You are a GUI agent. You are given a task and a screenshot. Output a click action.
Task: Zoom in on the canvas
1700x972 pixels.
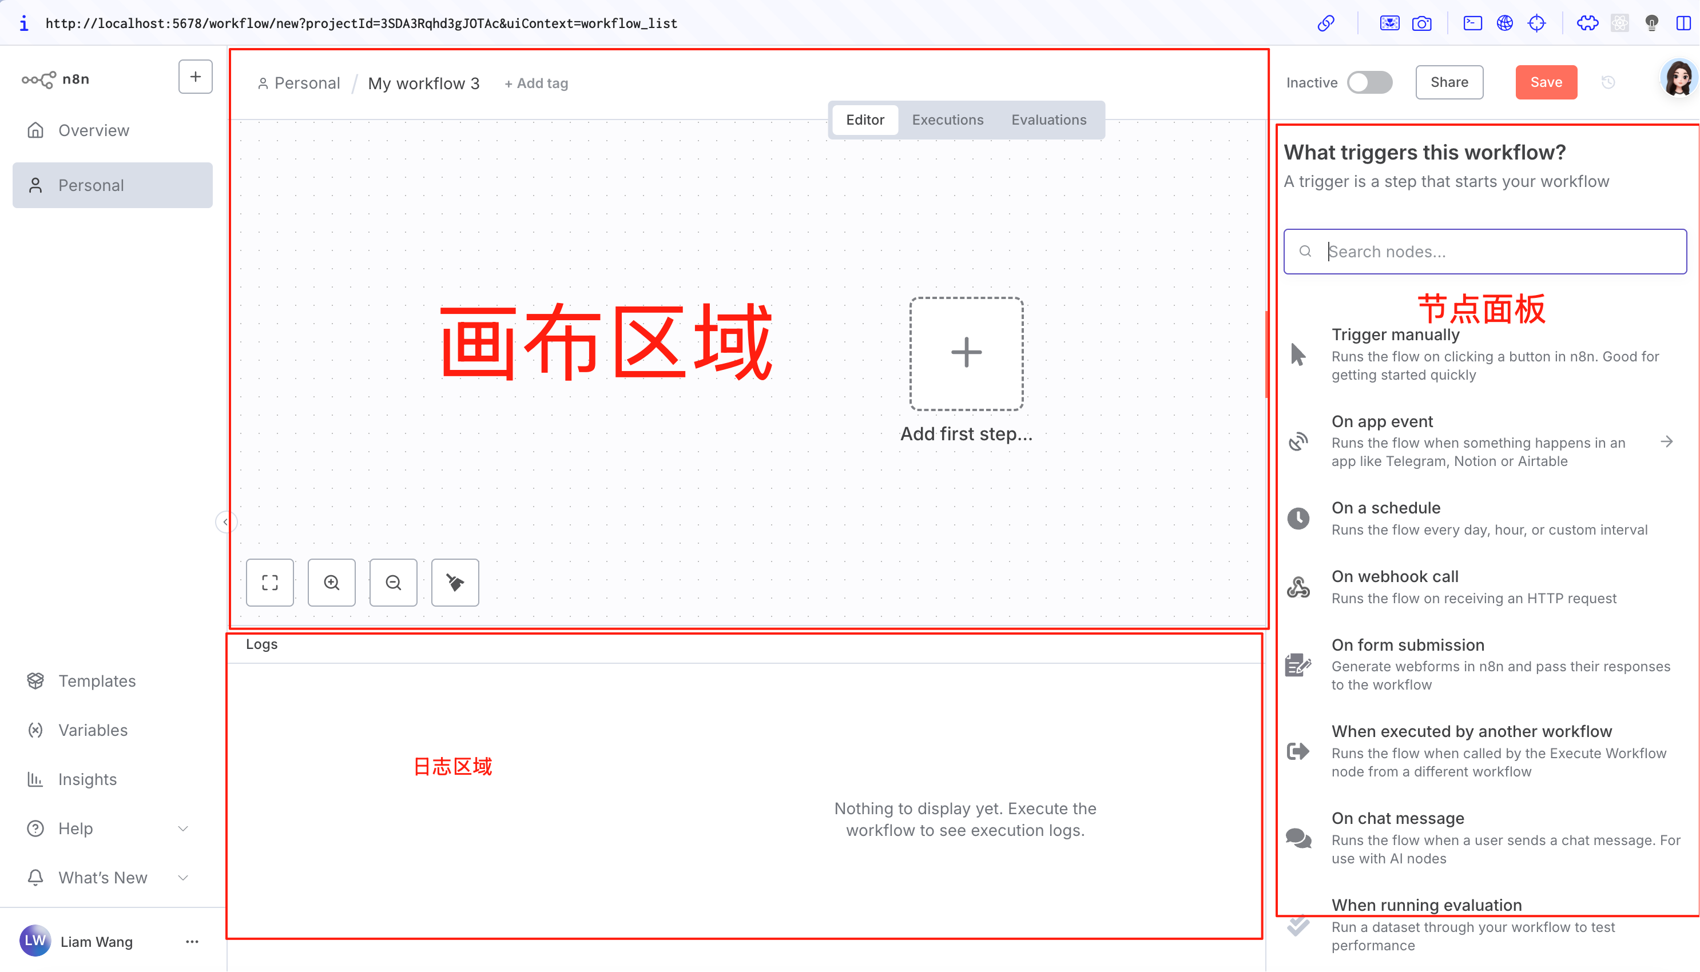pyautogui.click(x=331, y=582)
